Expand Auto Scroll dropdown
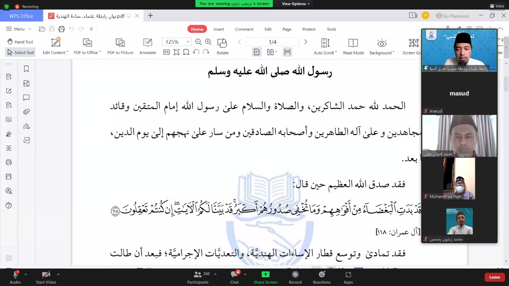The height and width of the screenshot is (286, 509). (336, 52)
